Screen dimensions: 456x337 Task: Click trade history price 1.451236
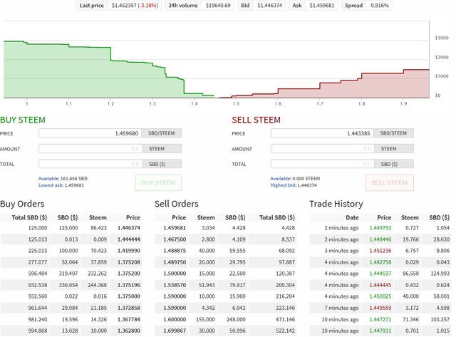coord(380,251)
